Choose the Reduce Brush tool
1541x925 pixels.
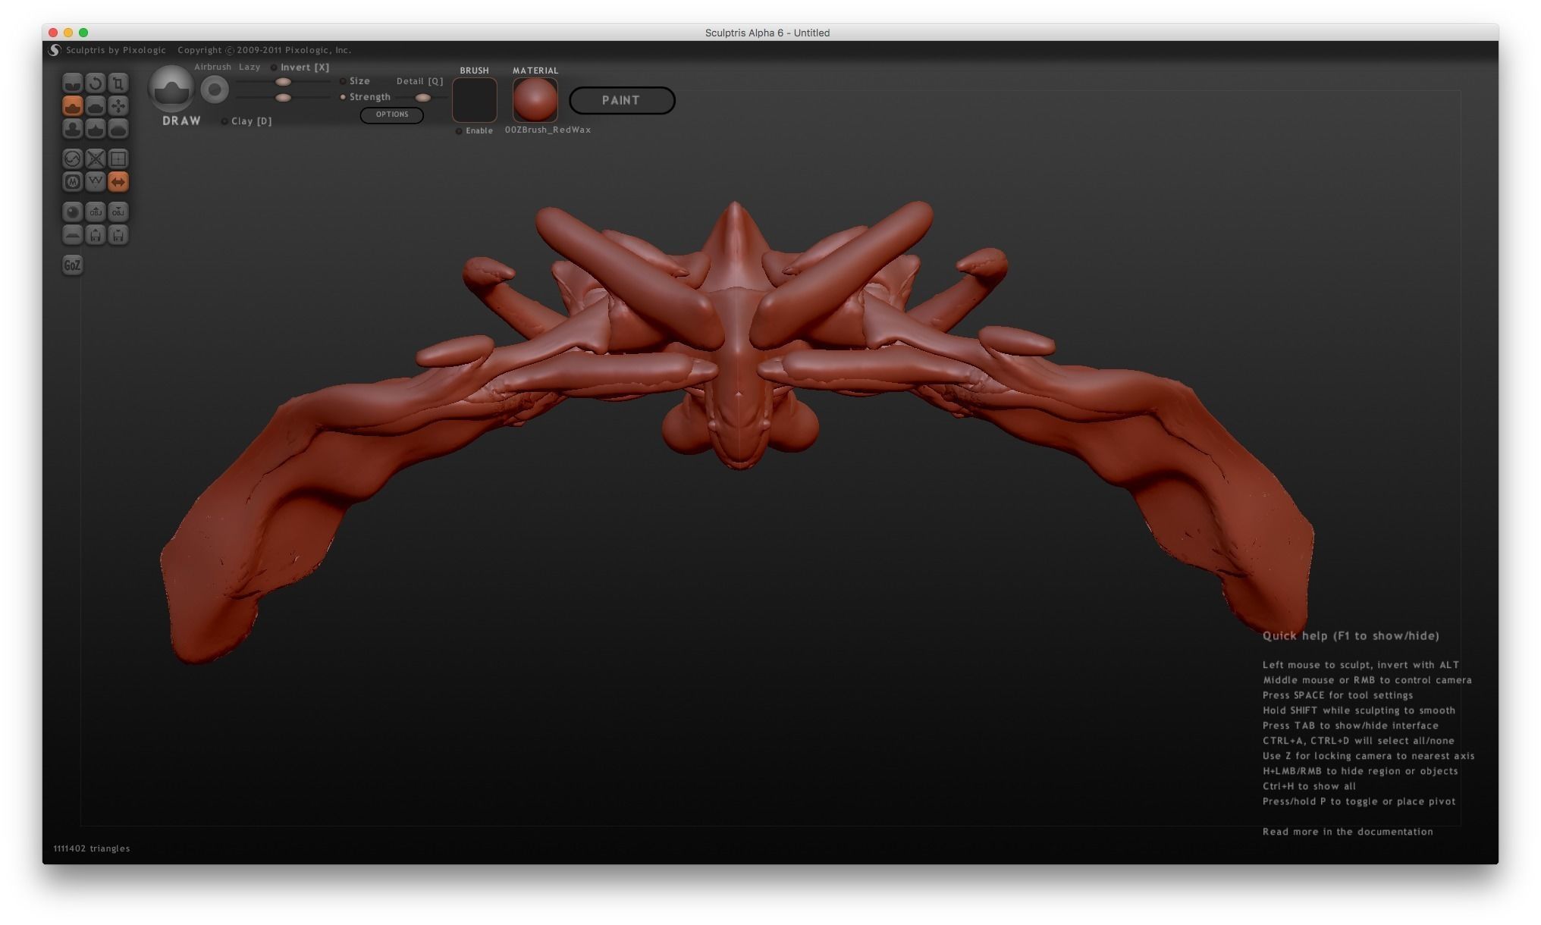click(x=72, y=158)
